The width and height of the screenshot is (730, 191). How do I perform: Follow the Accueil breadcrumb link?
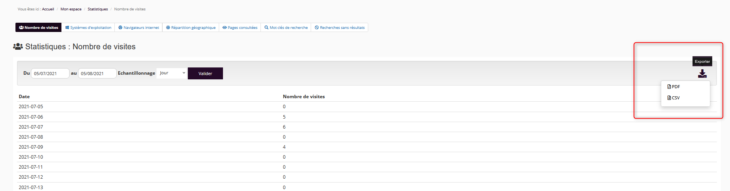coord(48,9)
